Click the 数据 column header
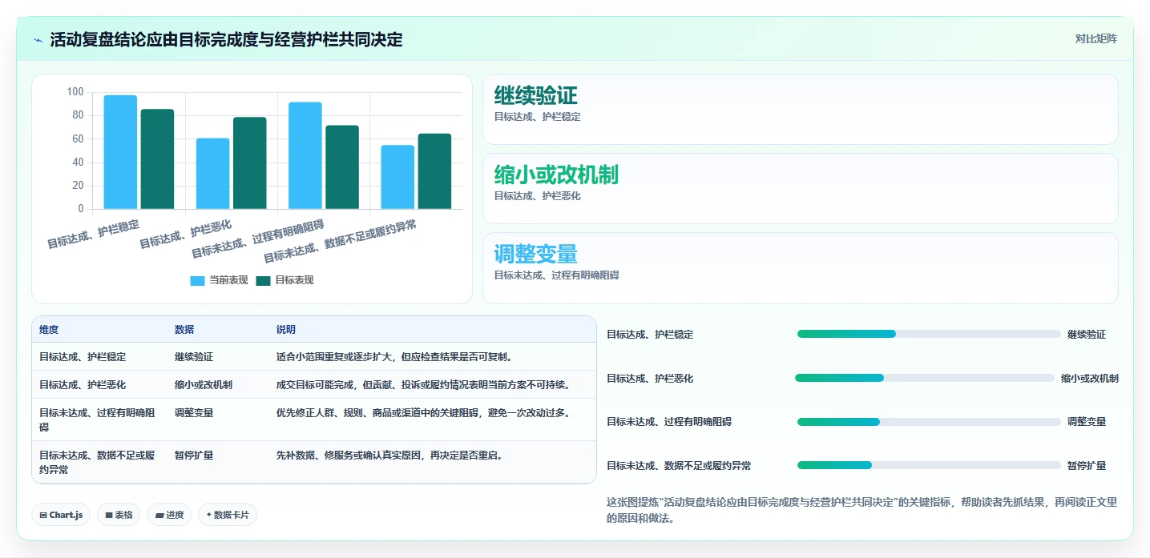 pos(184,330)
